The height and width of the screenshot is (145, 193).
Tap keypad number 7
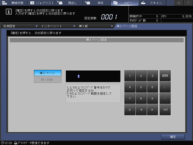pos(130,98)
